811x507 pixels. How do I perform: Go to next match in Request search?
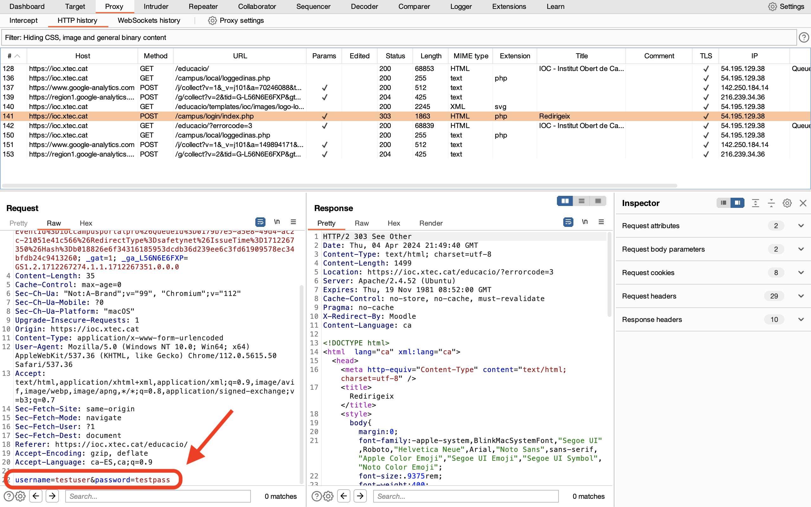click(x=52, y=496)
